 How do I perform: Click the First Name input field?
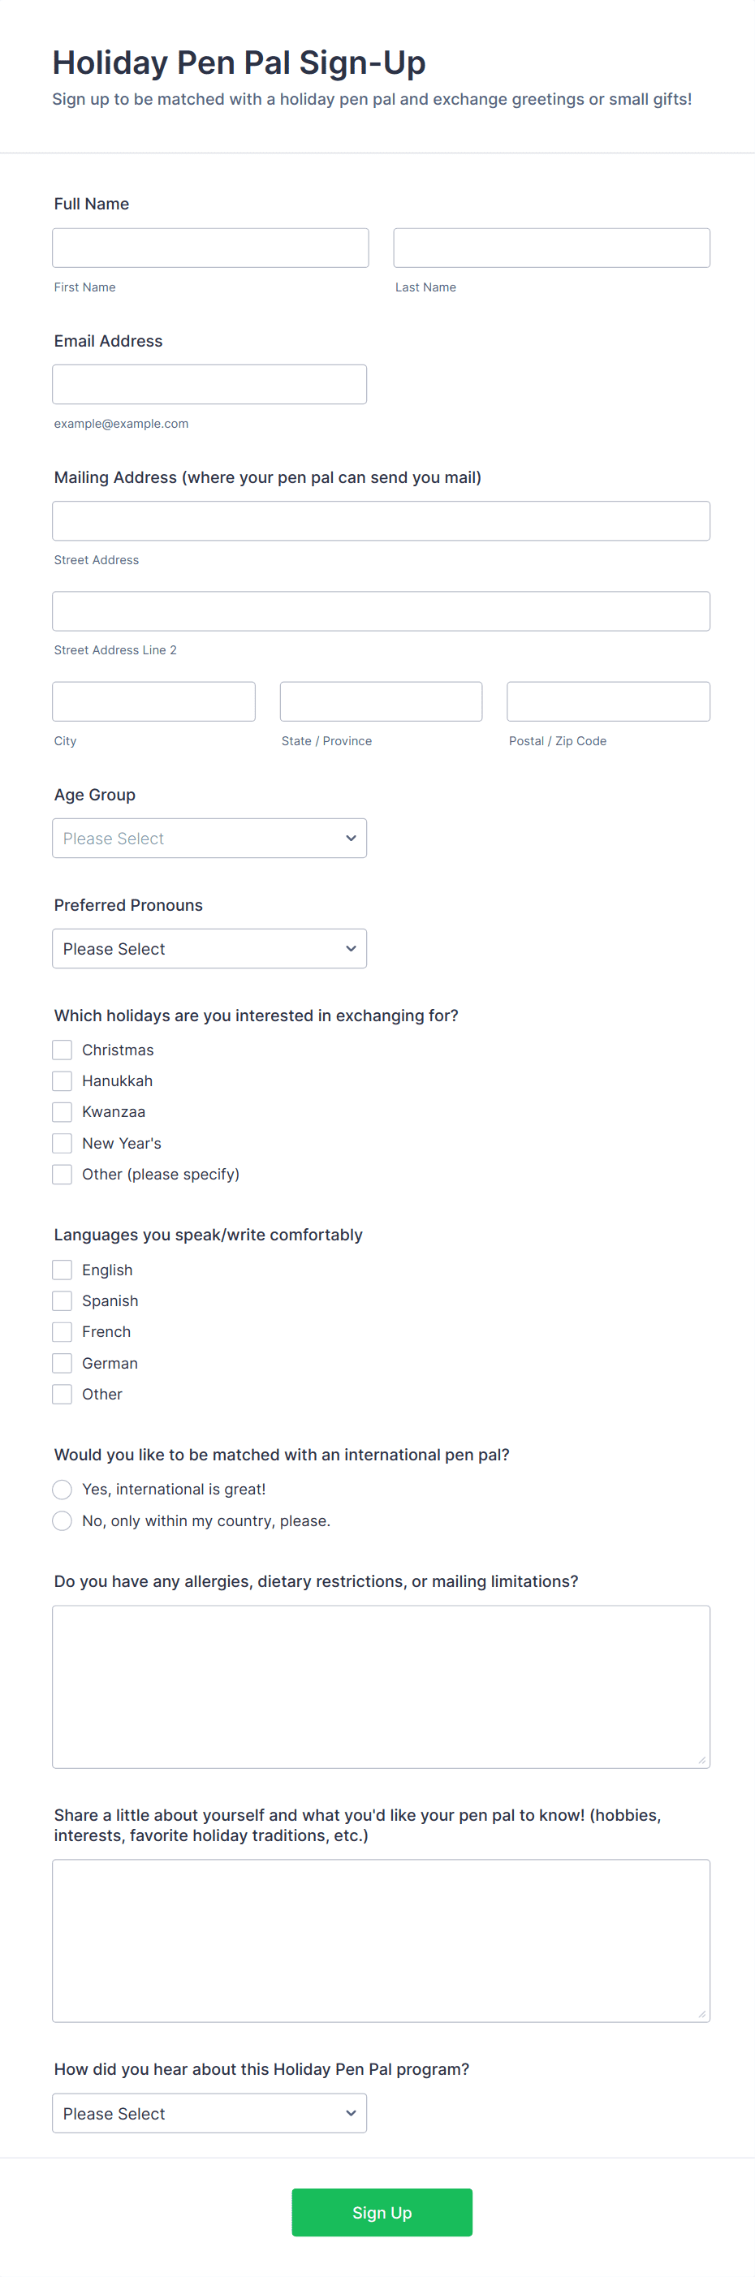pyautogui.click(x=210, y=248)
